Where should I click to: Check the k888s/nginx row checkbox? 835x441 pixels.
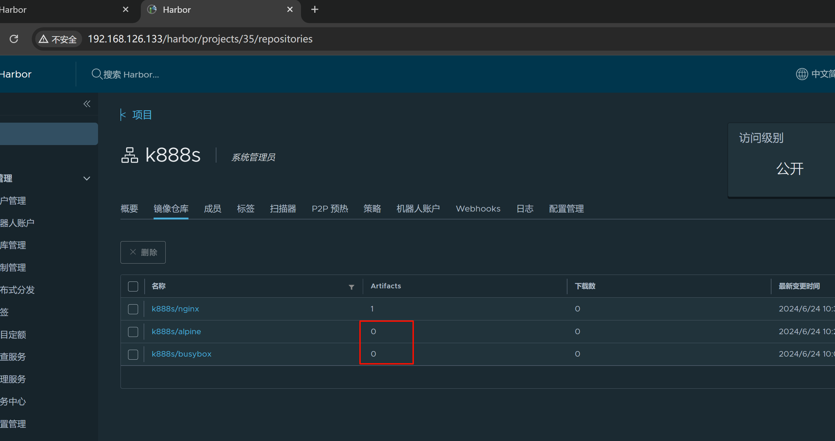(x=133, y=309)
